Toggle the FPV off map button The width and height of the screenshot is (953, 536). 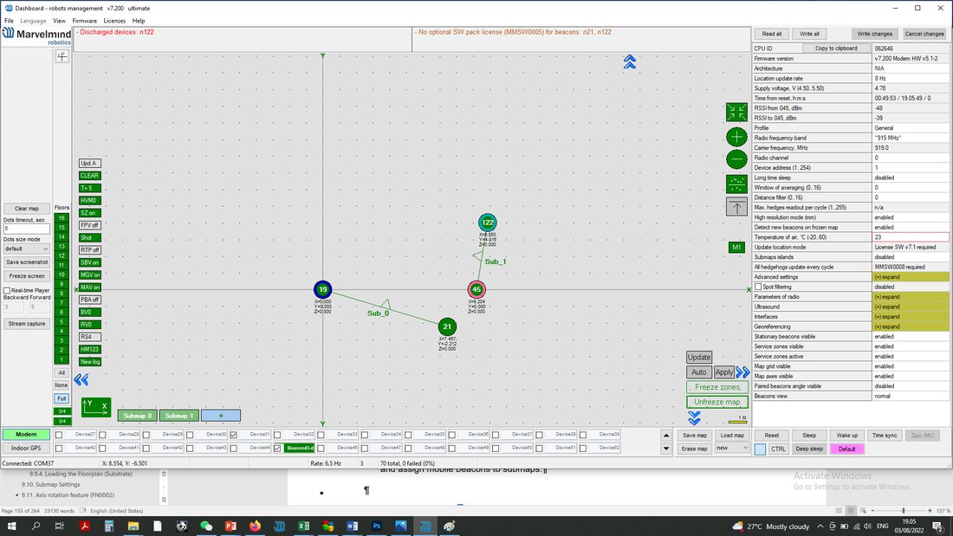click(x=89, y=225)
